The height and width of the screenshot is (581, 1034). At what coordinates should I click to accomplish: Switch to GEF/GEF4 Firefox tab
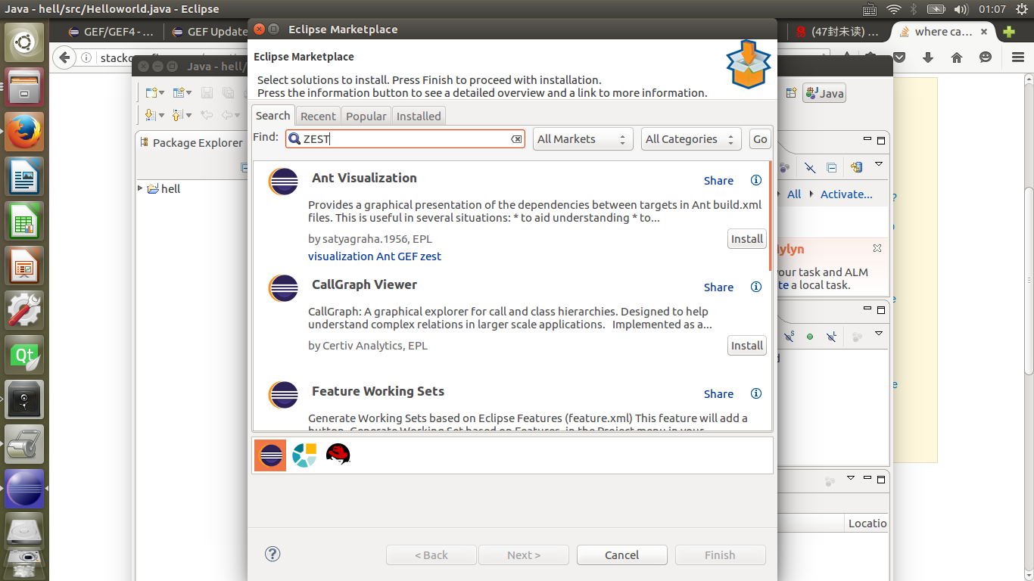point(111,32)
